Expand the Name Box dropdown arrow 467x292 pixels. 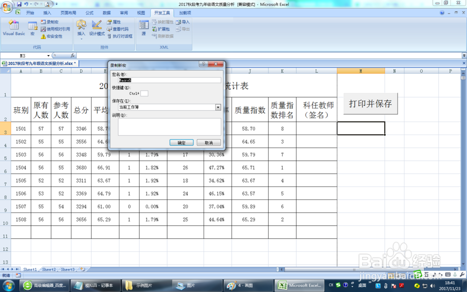pyautogui.click(x=48, y=56)
